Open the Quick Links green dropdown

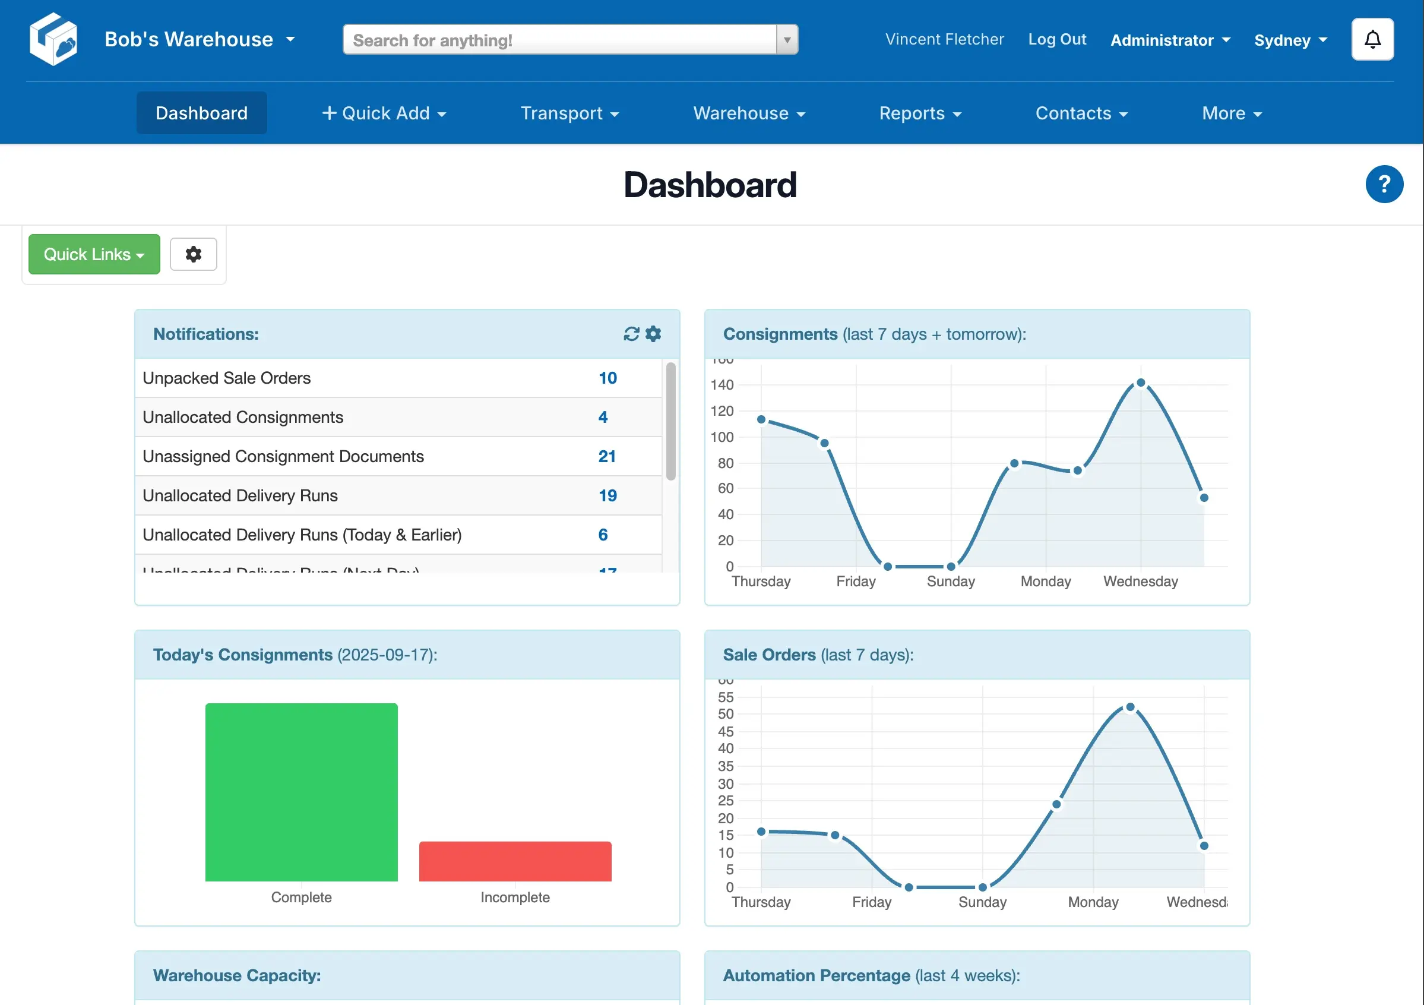click(x=94, y=254)
